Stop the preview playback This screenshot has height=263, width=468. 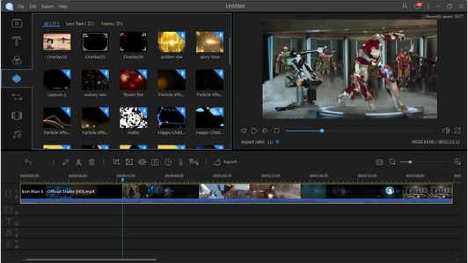(276, 131)
